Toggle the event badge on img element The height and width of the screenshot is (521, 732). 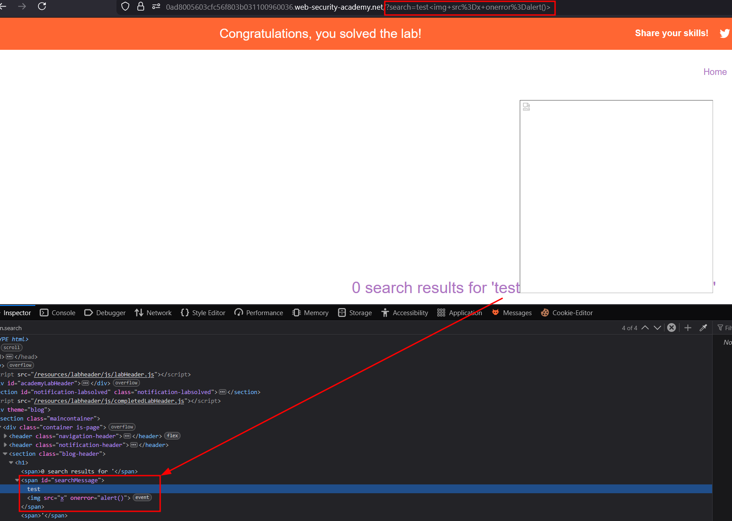point(142,498)
